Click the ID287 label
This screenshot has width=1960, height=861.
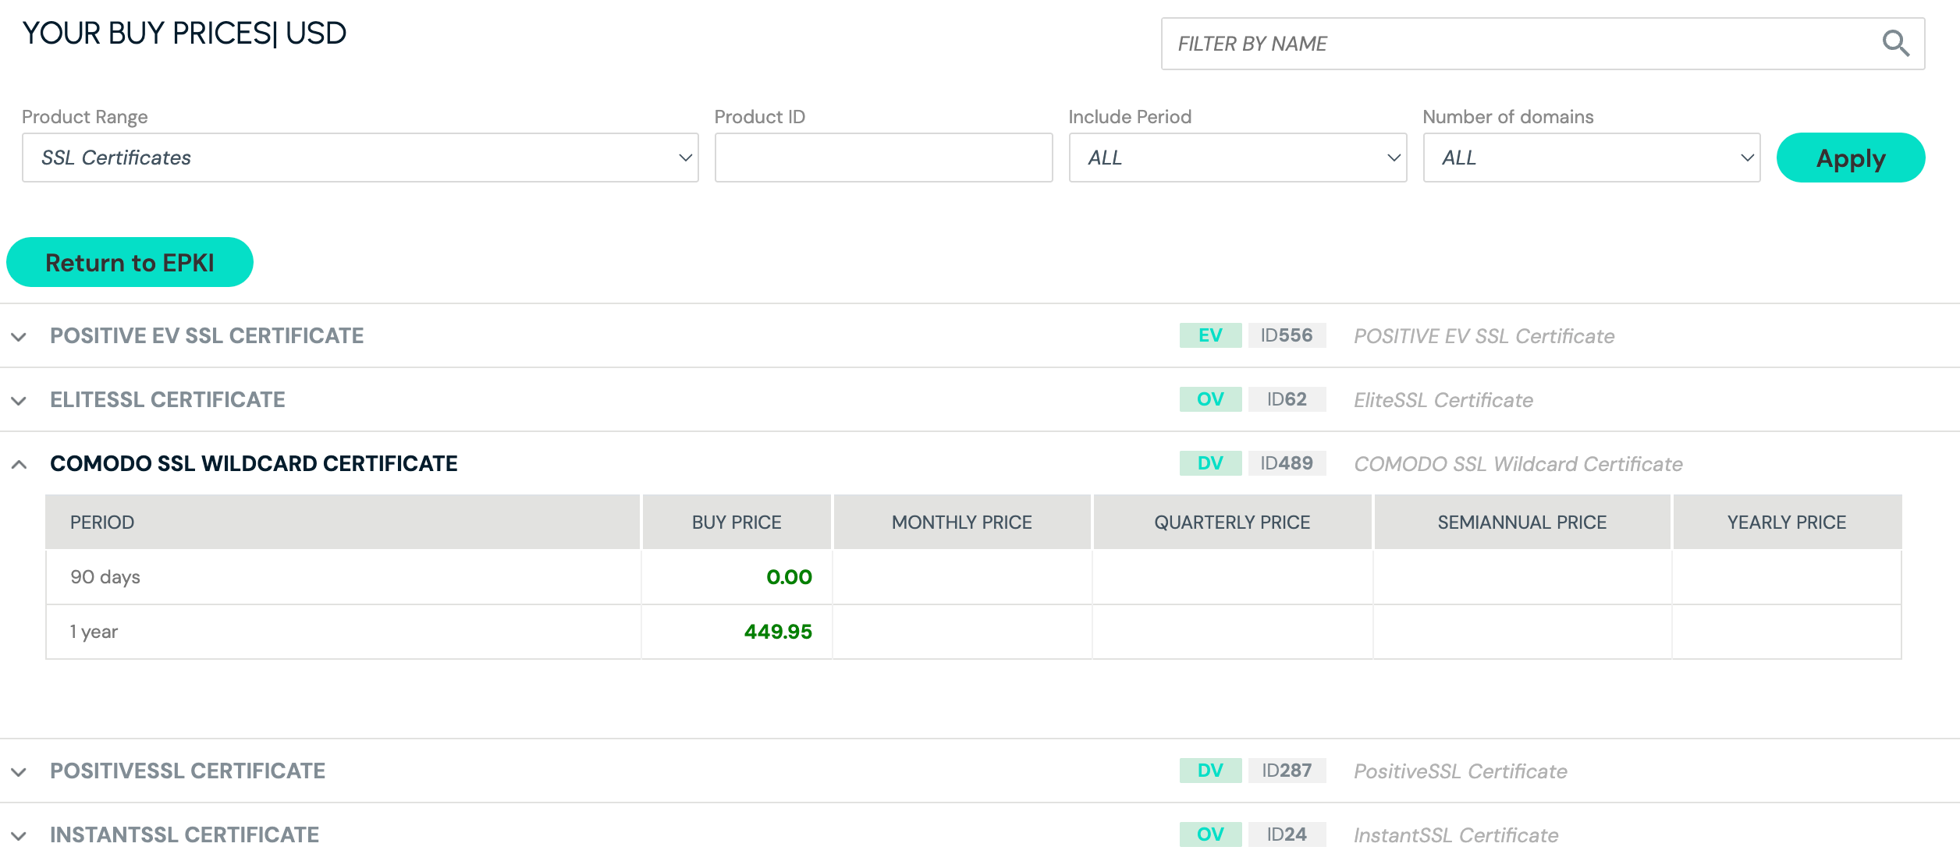[1287, 771]
